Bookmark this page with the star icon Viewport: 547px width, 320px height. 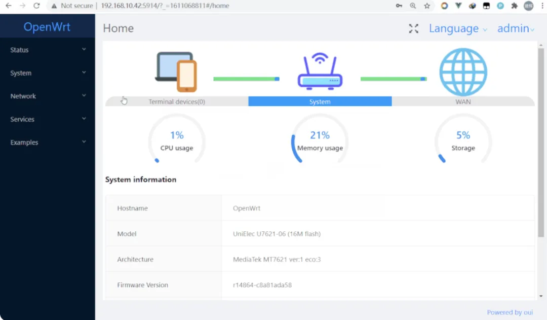point(427,6)
